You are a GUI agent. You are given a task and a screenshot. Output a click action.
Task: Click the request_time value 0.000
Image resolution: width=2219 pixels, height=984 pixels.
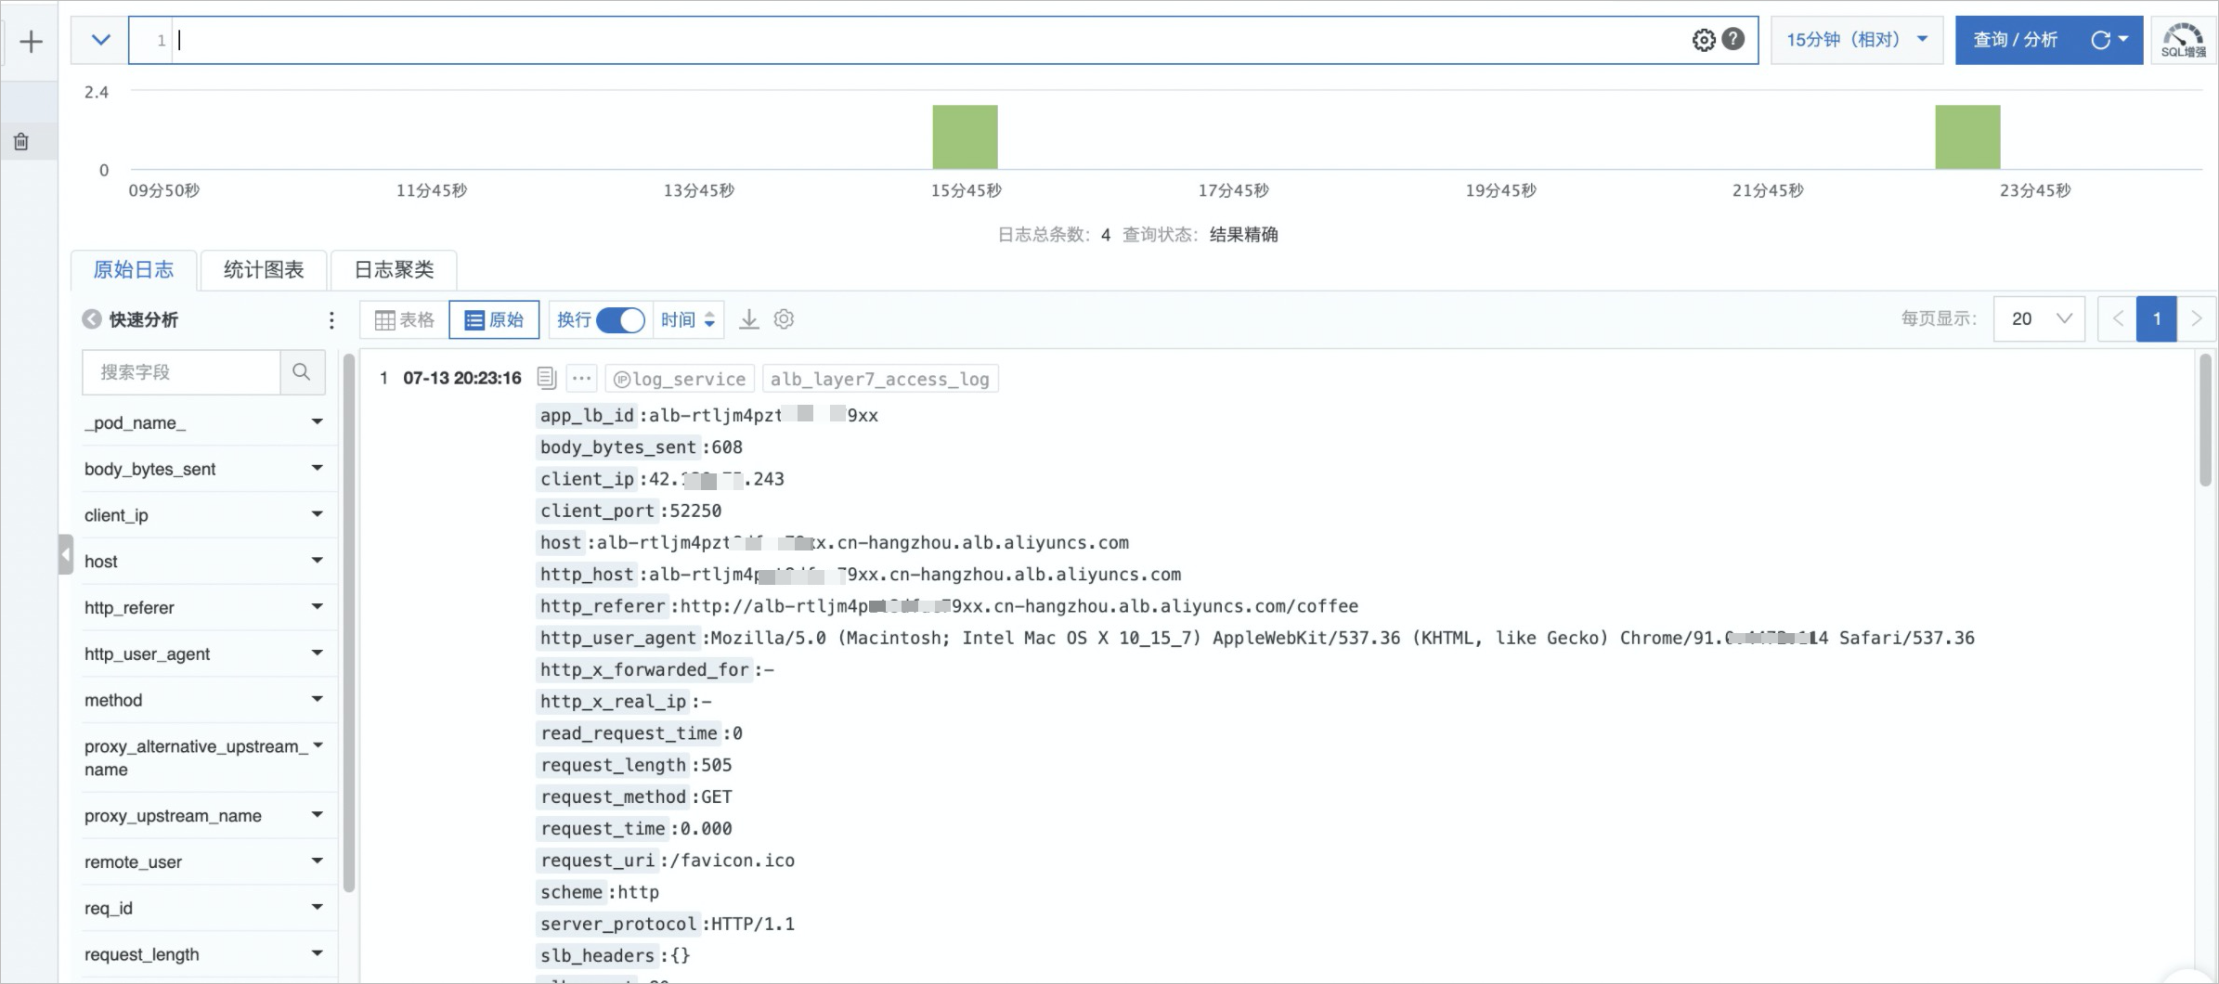click(x=706, y=828)
